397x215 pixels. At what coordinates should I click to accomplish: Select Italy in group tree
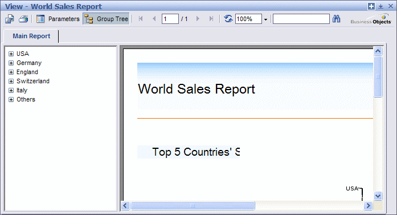22,90
